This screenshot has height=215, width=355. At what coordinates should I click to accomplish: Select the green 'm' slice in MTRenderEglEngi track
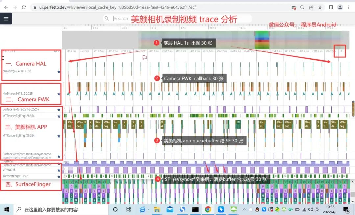[x=238, y=122]
